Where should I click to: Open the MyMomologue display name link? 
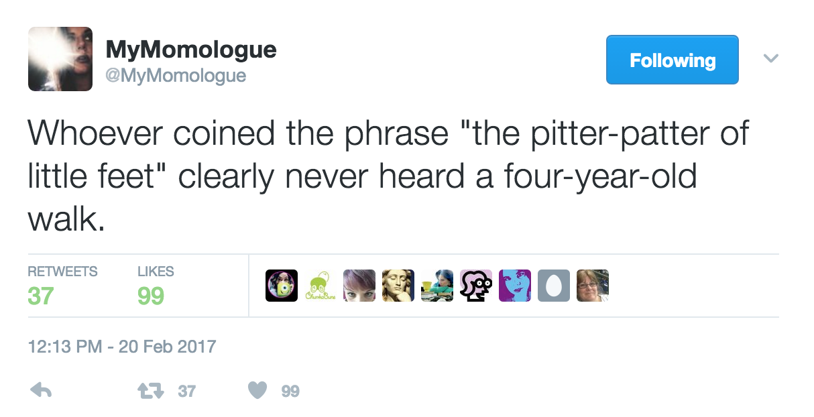(191, 50)
